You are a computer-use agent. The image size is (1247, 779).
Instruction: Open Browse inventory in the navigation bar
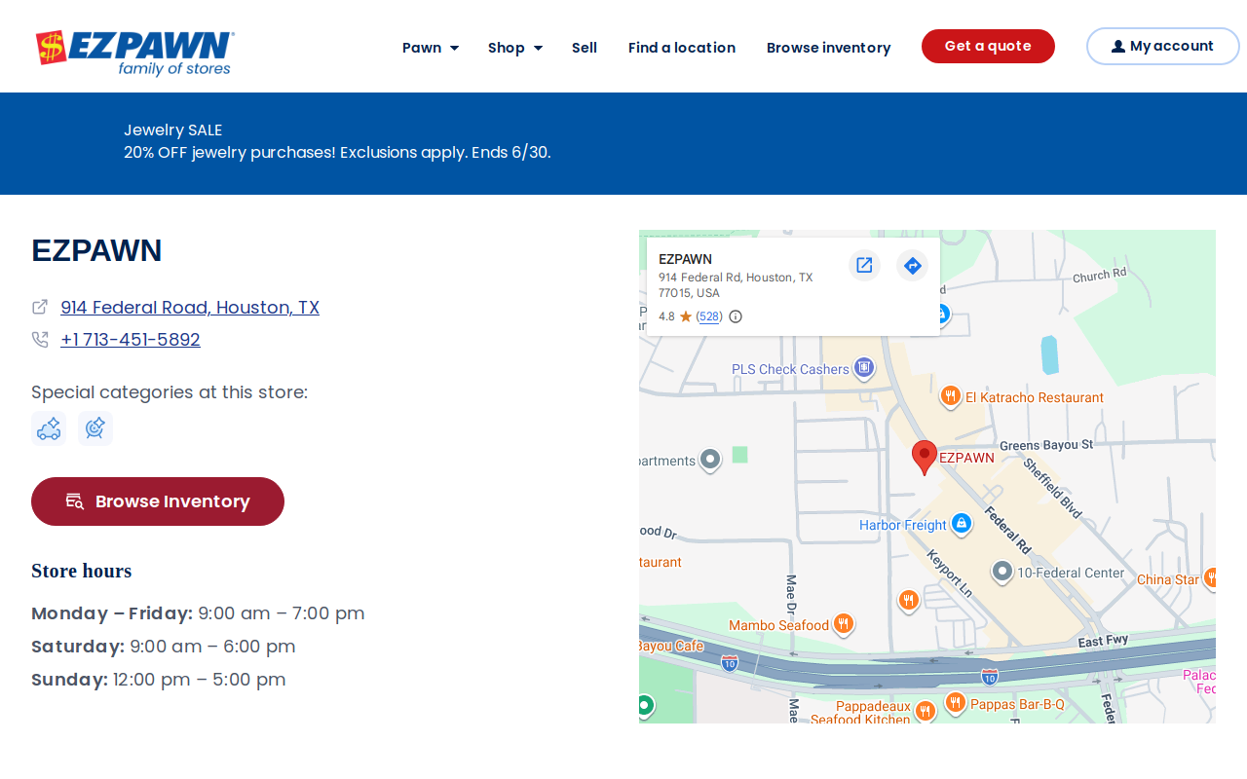(828, 48)
